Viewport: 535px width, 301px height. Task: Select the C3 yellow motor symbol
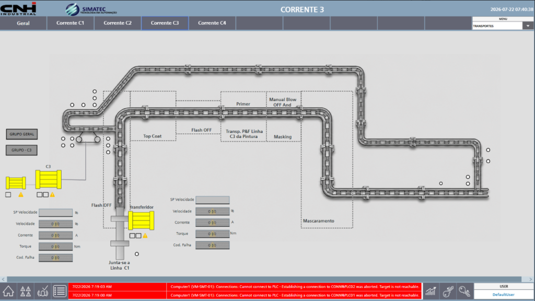click(49, 179)
